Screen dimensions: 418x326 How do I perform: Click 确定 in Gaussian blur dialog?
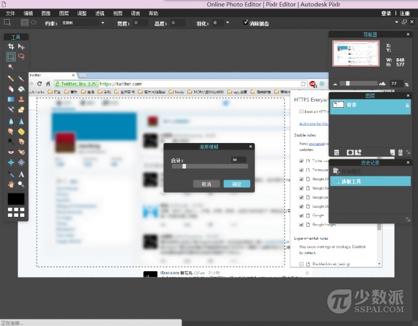pos(236,184)
